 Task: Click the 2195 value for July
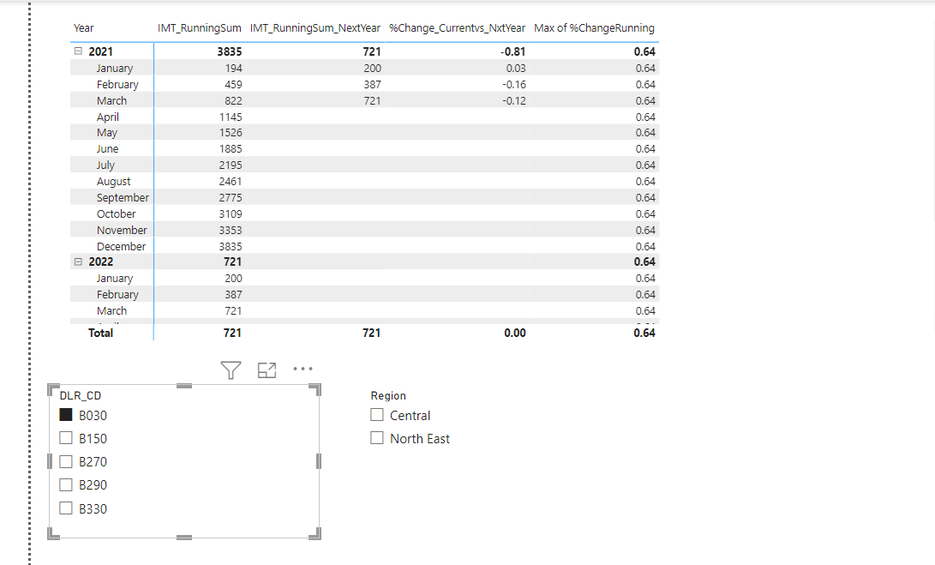point(231,165)
